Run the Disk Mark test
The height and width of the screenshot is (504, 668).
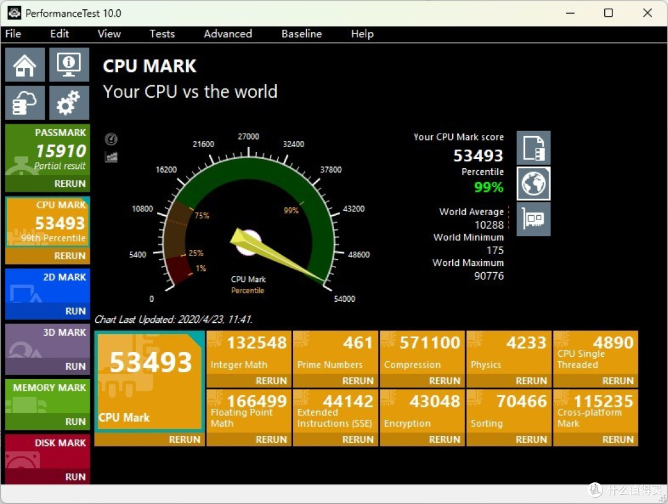(x=75, y=477)
